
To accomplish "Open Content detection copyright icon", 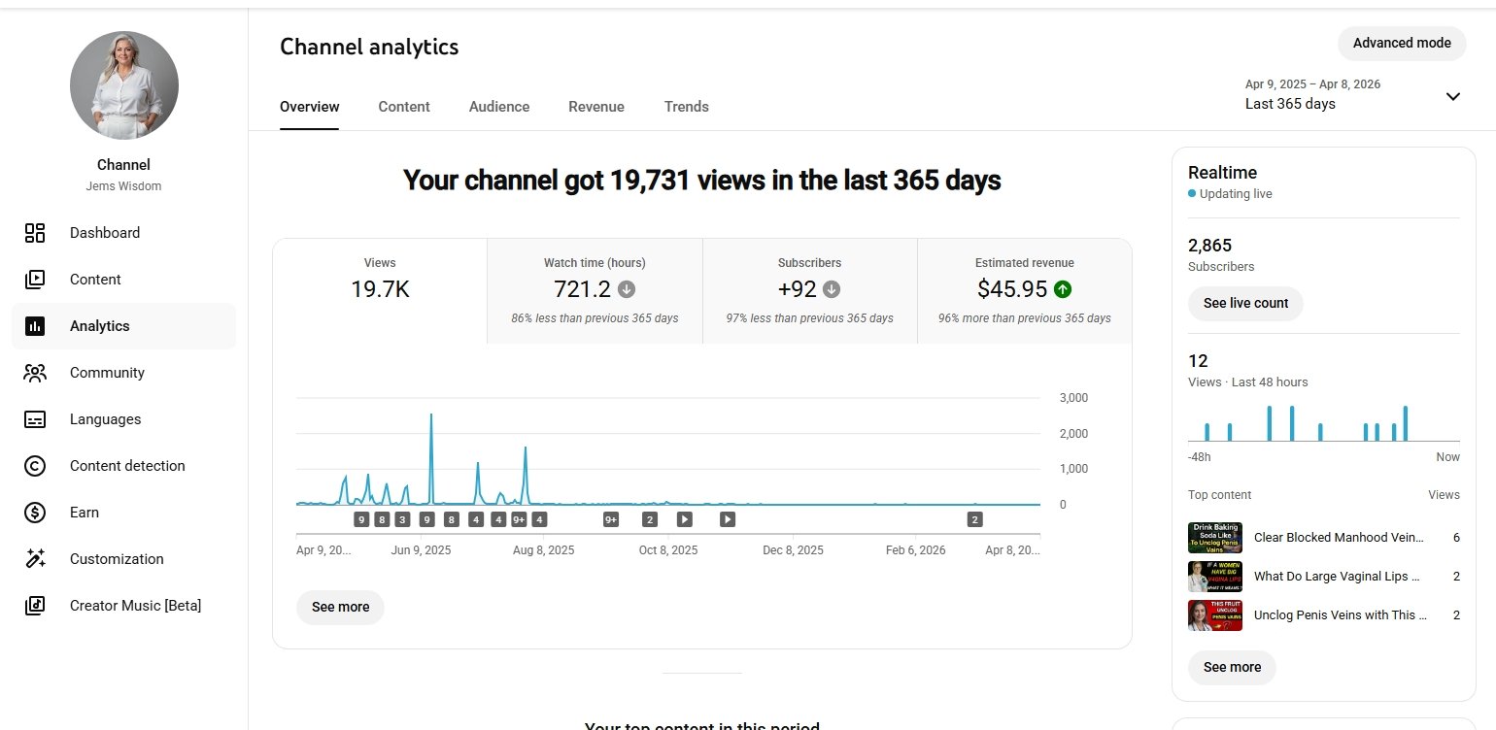I will (35, 466).
